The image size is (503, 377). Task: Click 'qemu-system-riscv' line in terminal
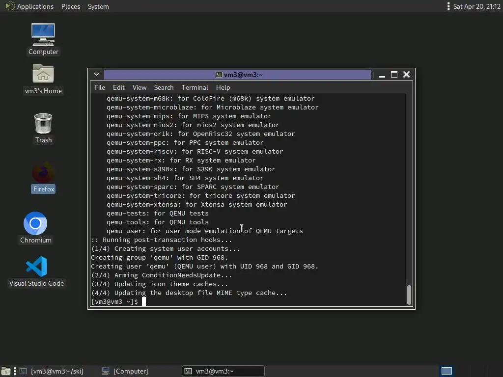pos(195,151)
